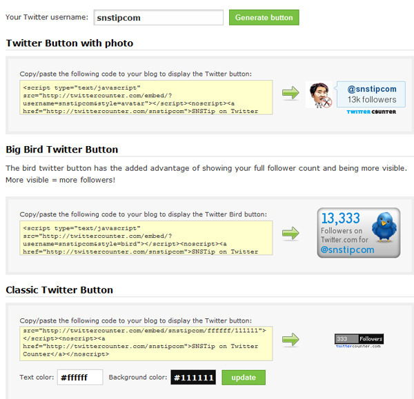The width and height of the screenshot is (414, 399).
Task: Click the @snstipcom link in bird badge
Action: coord(348,249)
